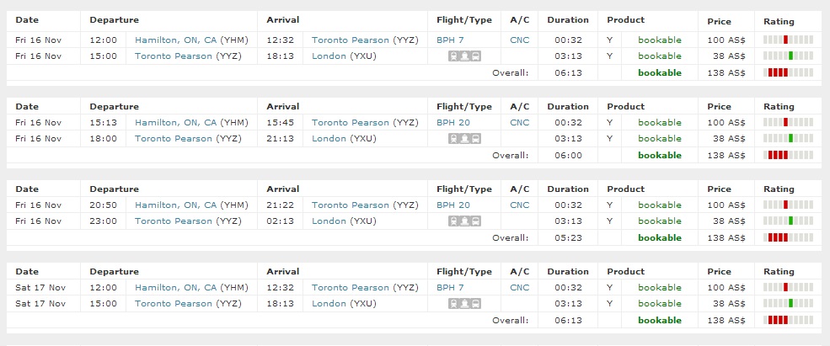The width and height of the screenshot is (830, 346).
Task: Click CNC aircraft link on Friday 12:00 flight
Action: tap(520, 40)
